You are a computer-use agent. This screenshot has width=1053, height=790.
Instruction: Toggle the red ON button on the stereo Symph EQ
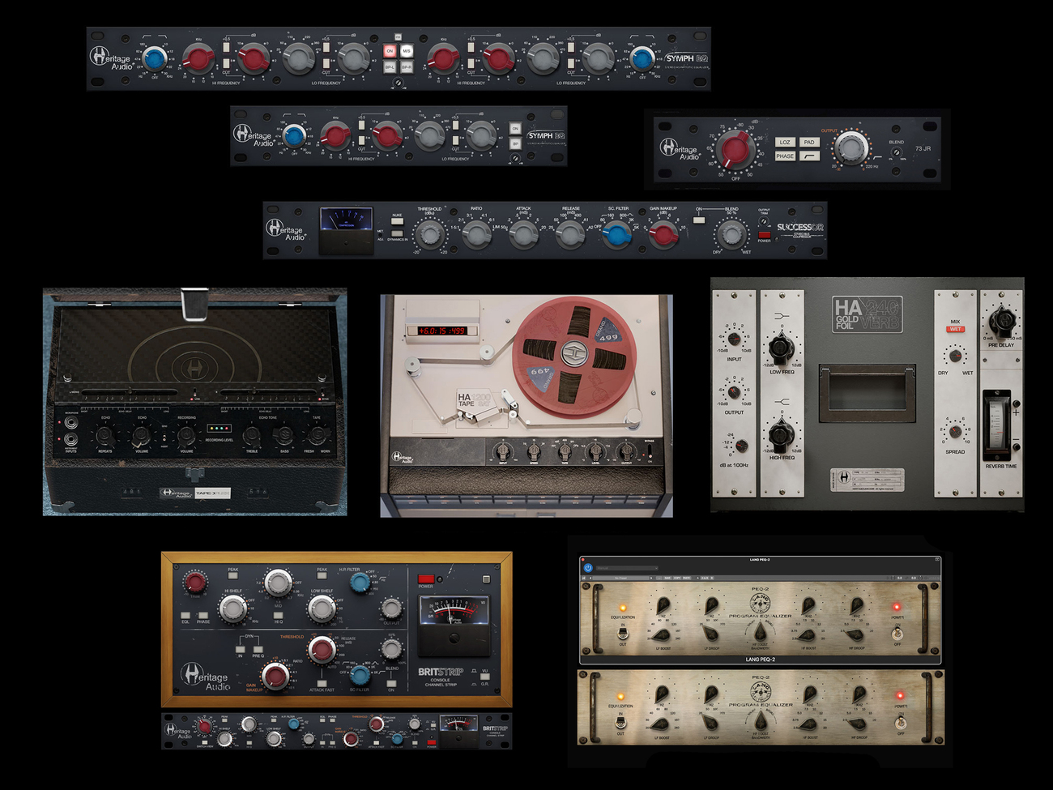390,51
